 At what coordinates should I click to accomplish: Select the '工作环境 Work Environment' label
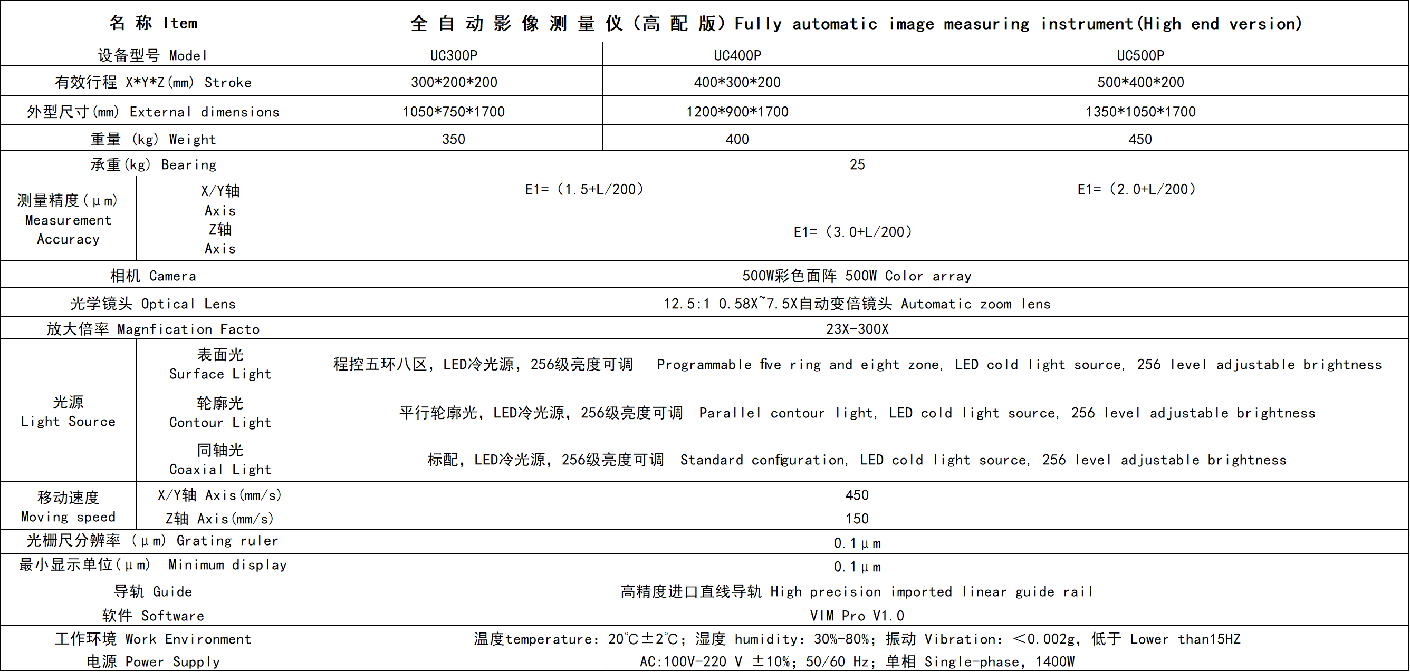tap(154, 639)
